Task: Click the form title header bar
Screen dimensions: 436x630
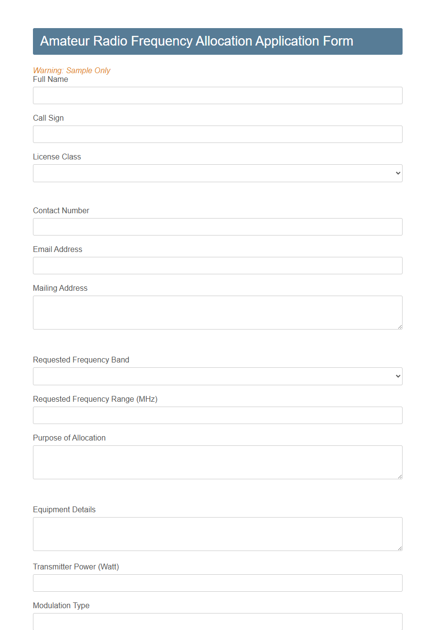Action: (x=217, y=41)
